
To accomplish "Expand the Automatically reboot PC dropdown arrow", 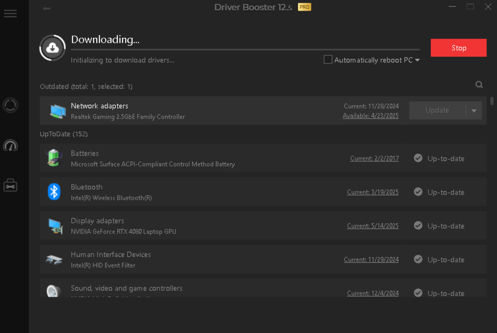I will [417, 60].
